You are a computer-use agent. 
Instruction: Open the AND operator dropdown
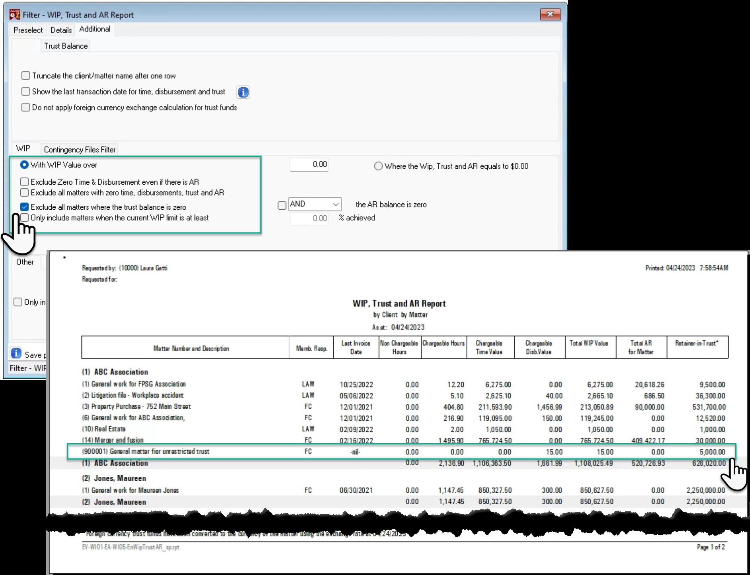click(x=315, y=204)
